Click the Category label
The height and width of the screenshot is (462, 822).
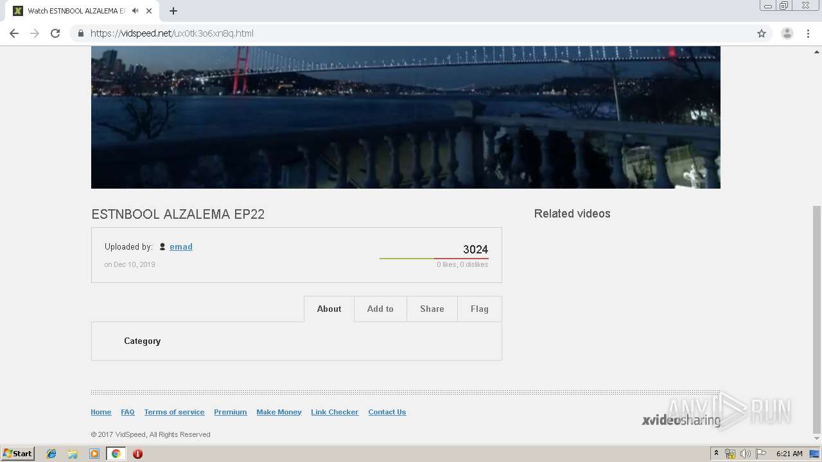[x=143, y=341]
